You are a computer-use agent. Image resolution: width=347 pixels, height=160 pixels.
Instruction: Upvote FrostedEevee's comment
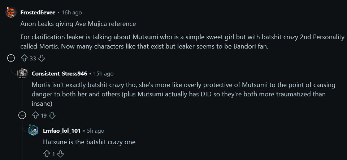pyautogui.click(x=24, y=58)
